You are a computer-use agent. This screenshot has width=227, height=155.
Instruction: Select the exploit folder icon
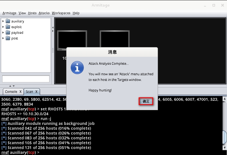[8, 27]
